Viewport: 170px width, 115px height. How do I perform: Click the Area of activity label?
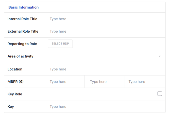click(x=20, y=56)
